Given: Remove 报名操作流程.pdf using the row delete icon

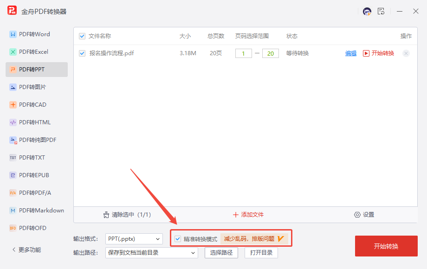Looking at the screenshot, I should 406,53.
